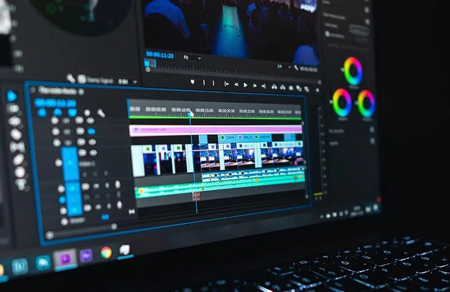Click the Extract button
The image size is (450, 292).
(x=283, y=87)
